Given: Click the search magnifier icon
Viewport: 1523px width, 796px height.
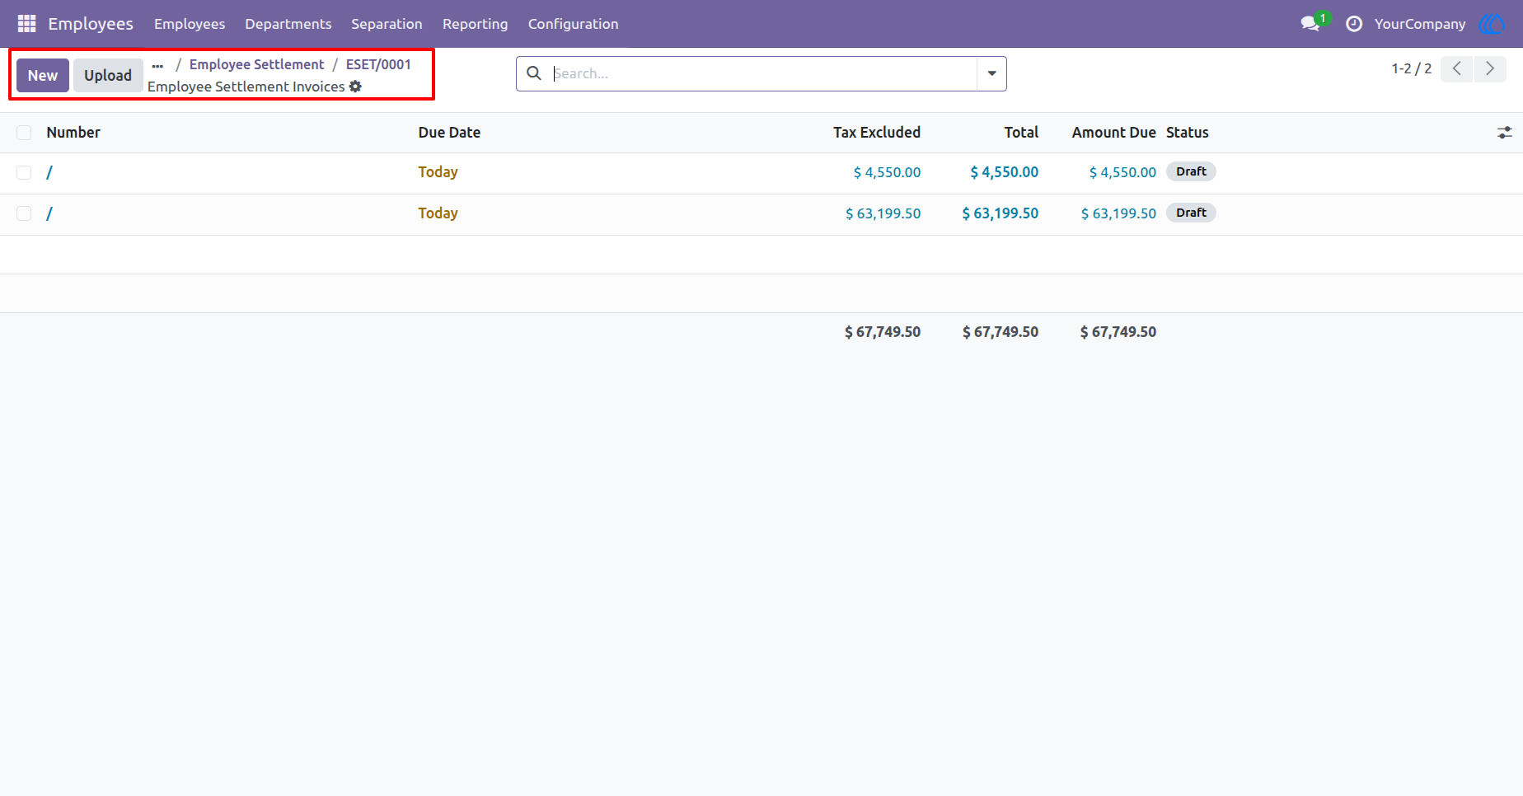Looking at the screenshot, I should click(534, 73).
